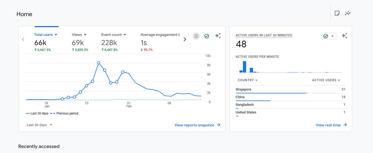Click the Active users per minute label
The width and height of the screenshot is (373, 153).
coord(257,57)
